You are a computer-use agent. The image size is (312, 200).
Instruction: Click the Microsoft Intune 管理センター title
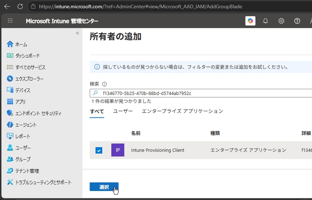(x=62, y=21)
